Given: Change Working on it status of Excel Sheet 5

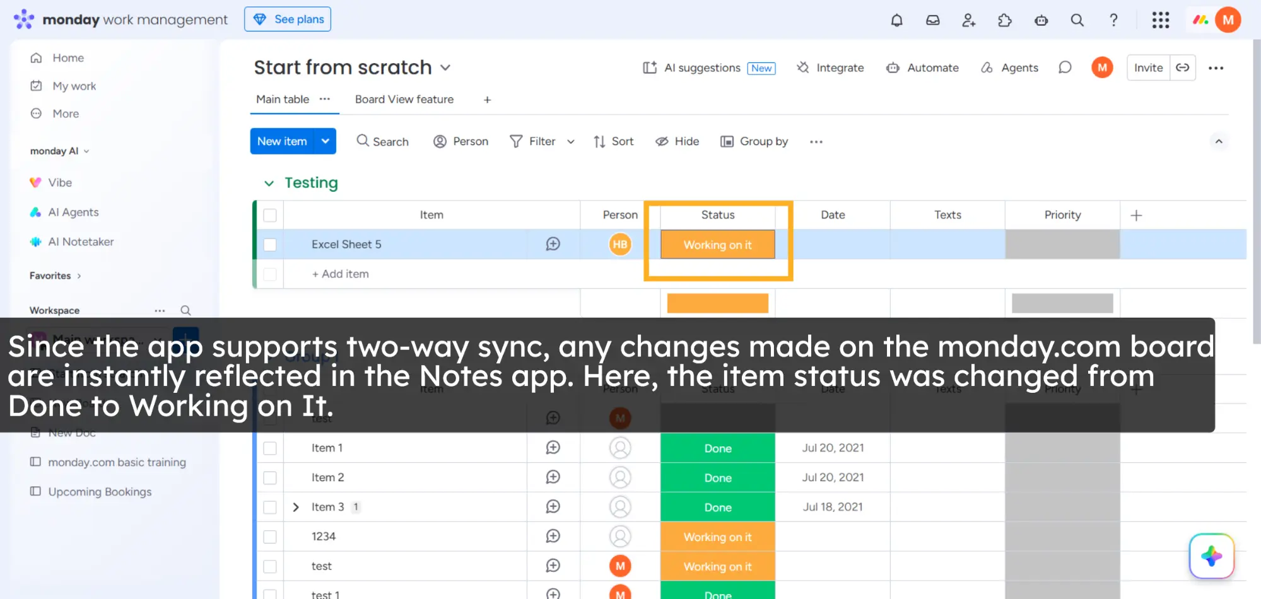Looking at the screenshot, I should point(718,245).
